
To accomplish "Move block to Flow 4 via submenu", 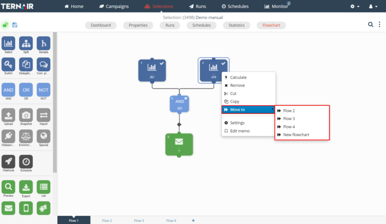I will (x=302, y=127).
